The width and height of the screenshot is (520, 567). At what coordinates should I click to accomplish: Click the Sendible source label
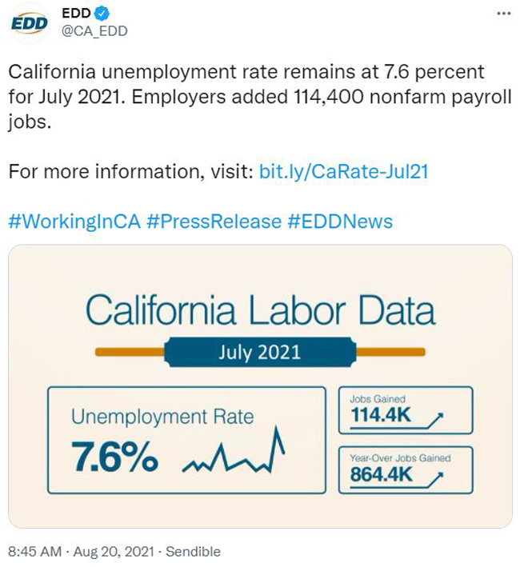tap(193, 552)
